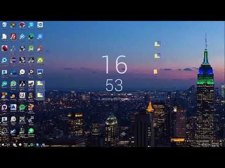Screen dimensions: 225x168
Task: Open the OBS Studio desktop shortcut
Action: [x=4, y=131]
